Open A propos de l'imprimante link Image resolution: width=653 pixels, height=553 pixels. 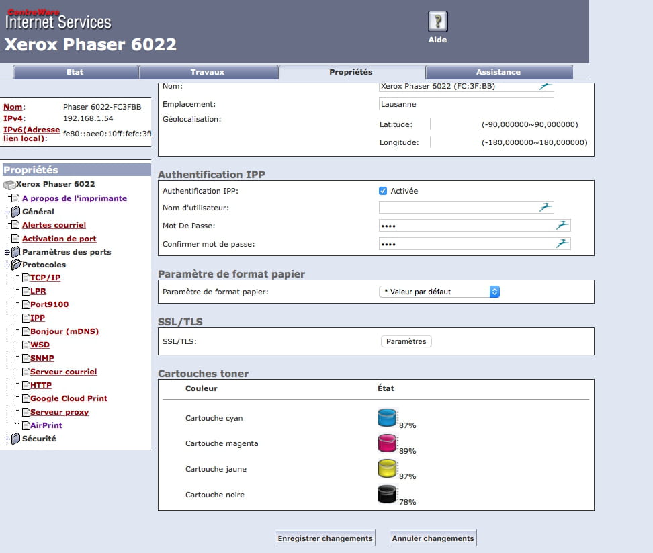[x=75, y=198]
